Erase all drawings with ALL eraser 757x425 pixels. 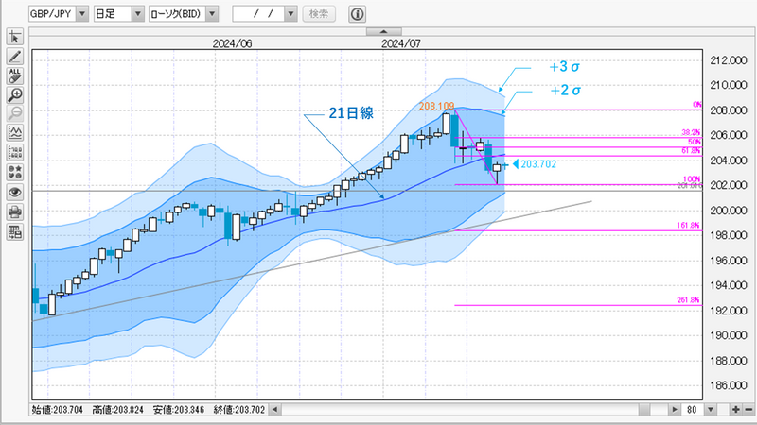[x=14, y=76]
